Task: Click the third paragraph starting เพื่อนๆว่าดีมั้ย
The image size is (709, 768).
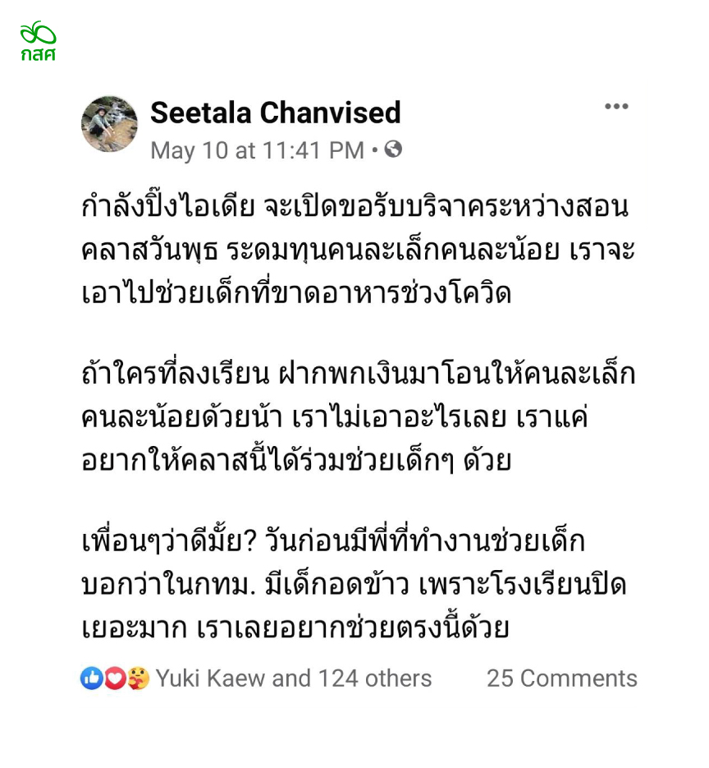Action: [x=354, y=584]
